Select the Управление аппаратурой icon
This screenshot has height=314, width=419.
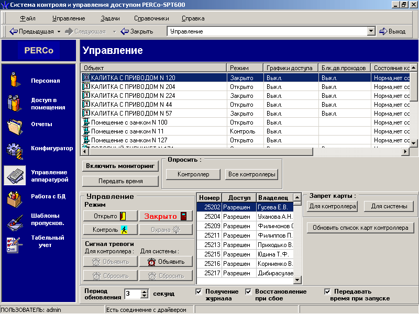point(15,175)
